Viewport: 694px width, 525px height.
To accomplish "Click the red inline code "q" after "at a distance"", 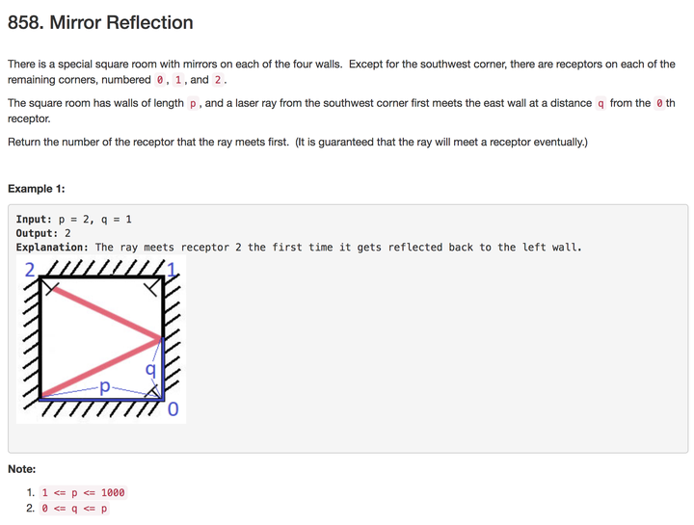I will (601, 103).
